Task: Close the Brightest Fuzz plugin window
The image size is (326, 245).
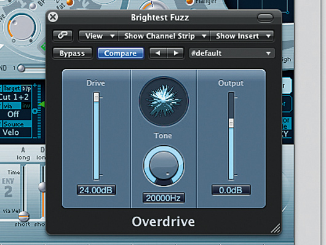Action: pyautogui.click(x=53, y=17)
